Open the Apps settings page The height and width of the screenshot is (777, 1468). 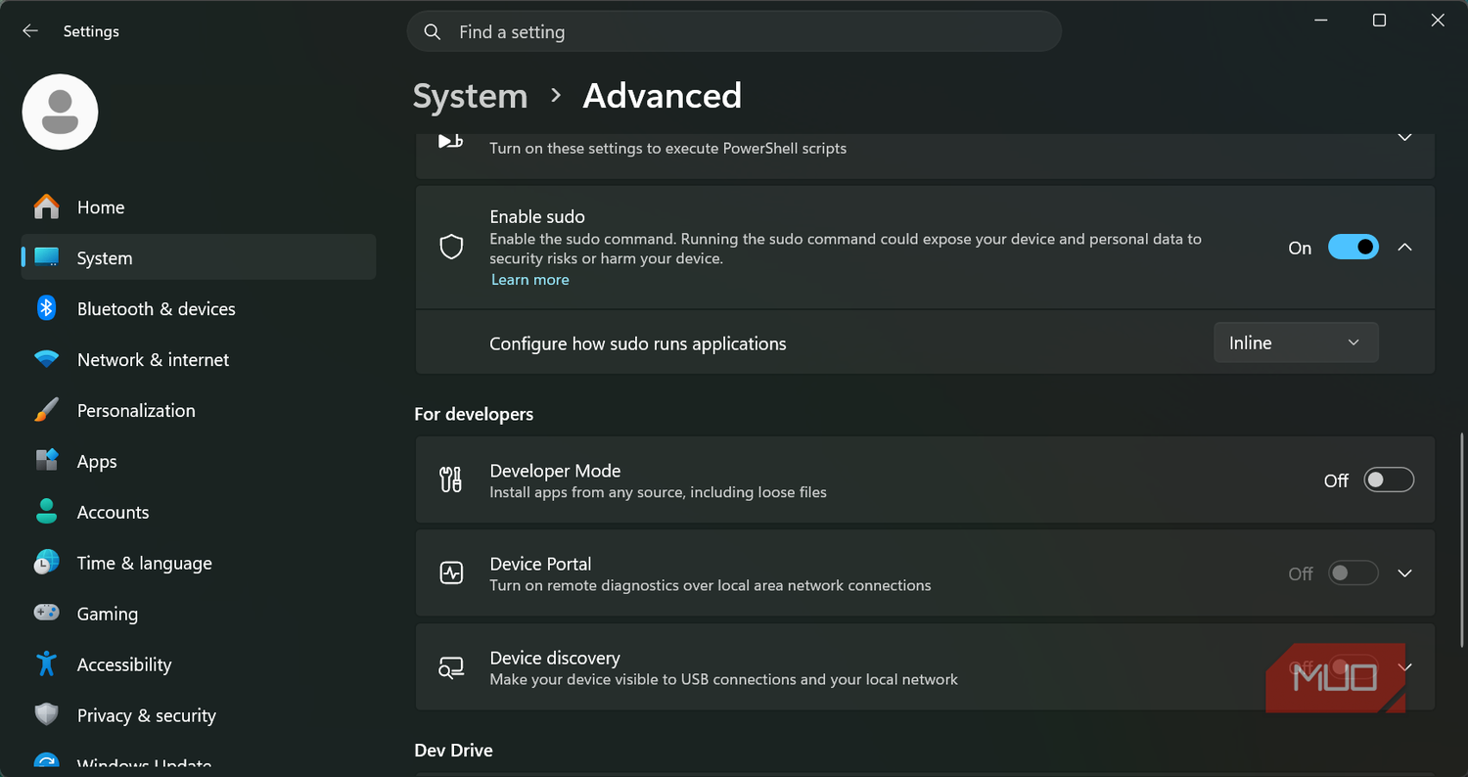tap(199, 461)
